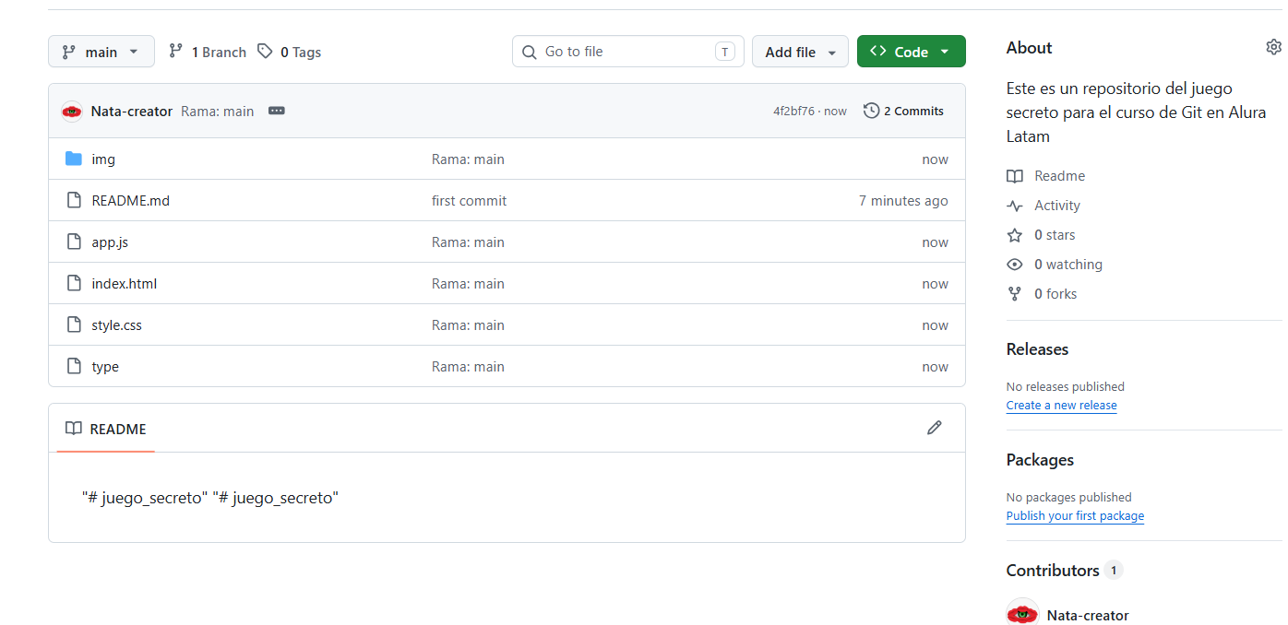Viewport: 1288px width, 625px height.
Task: Open Nata-creator contributor name link
Action: coord(1088,615)
